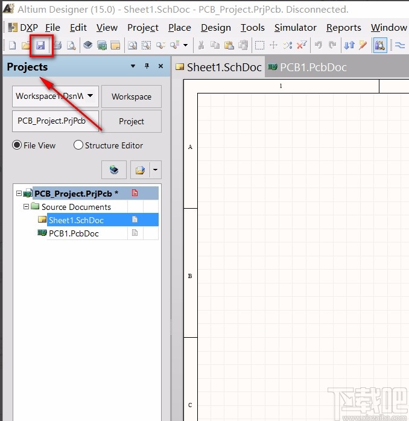
Task: Open the Workspace1.DsnWrk combo box
Action: point(55,96)
